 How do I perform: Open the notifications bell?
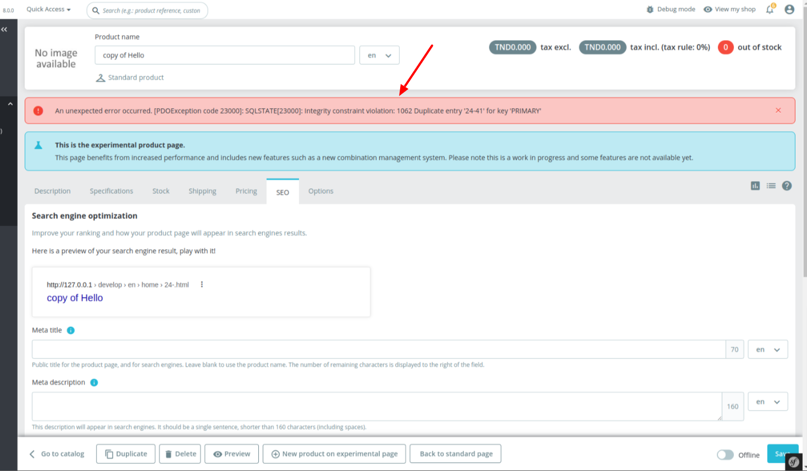coord(769,9)
